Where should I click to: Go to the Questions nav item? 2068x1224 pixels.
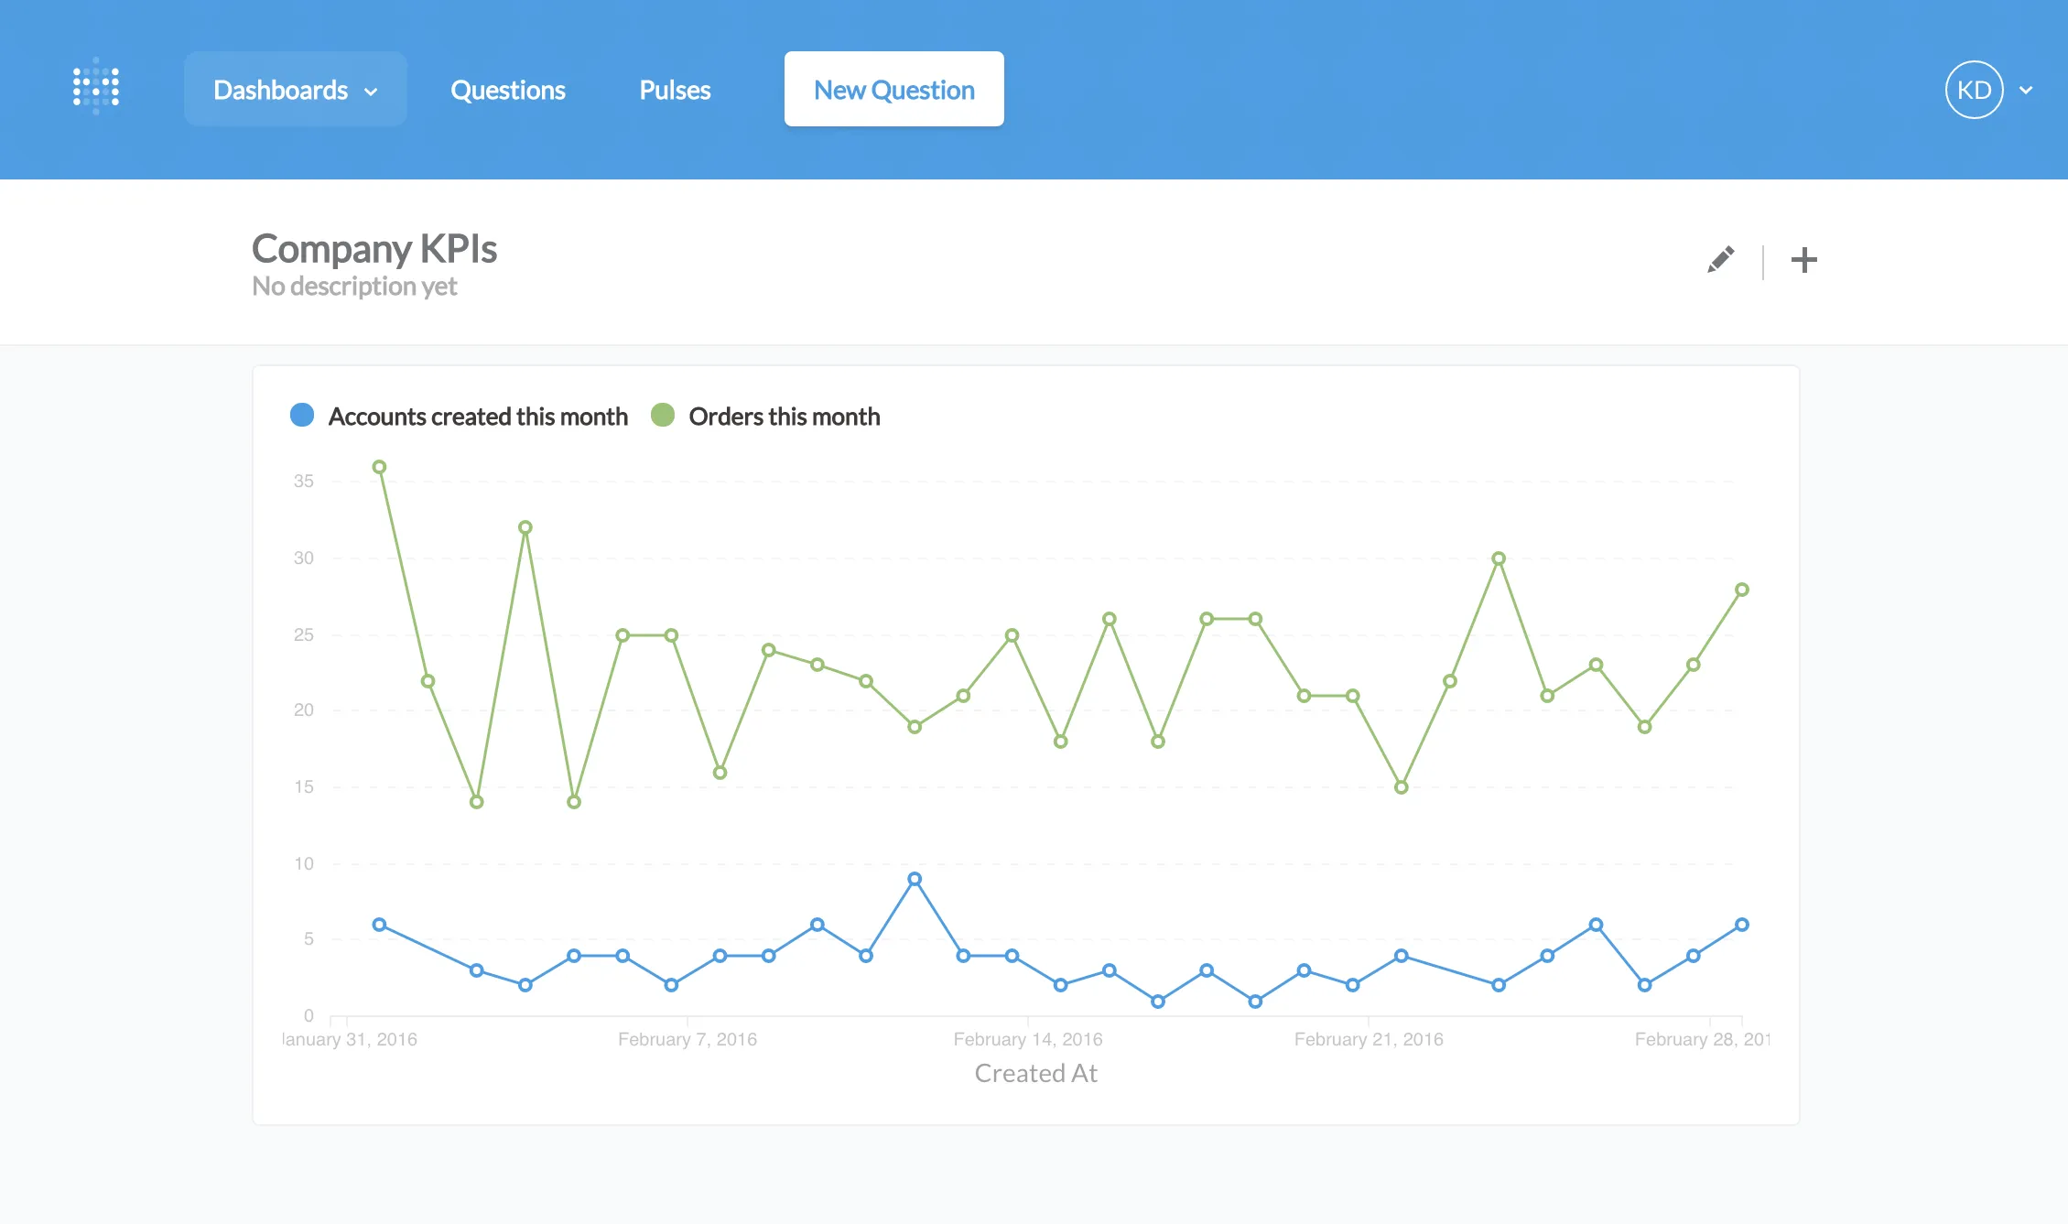507,90
